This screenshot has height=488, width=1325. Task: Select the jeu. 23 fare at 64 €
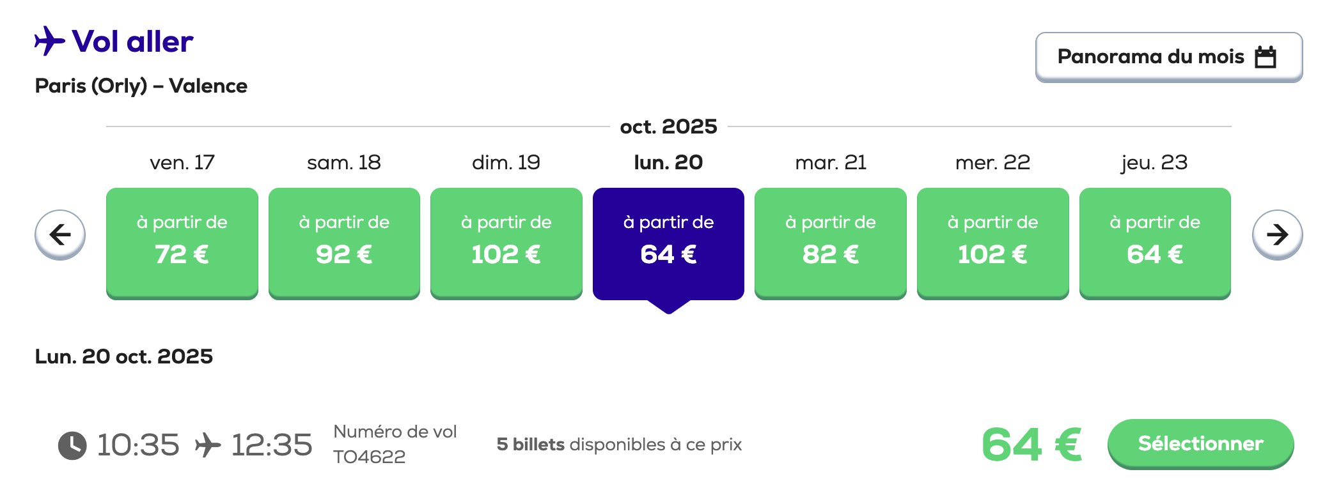1155,243
